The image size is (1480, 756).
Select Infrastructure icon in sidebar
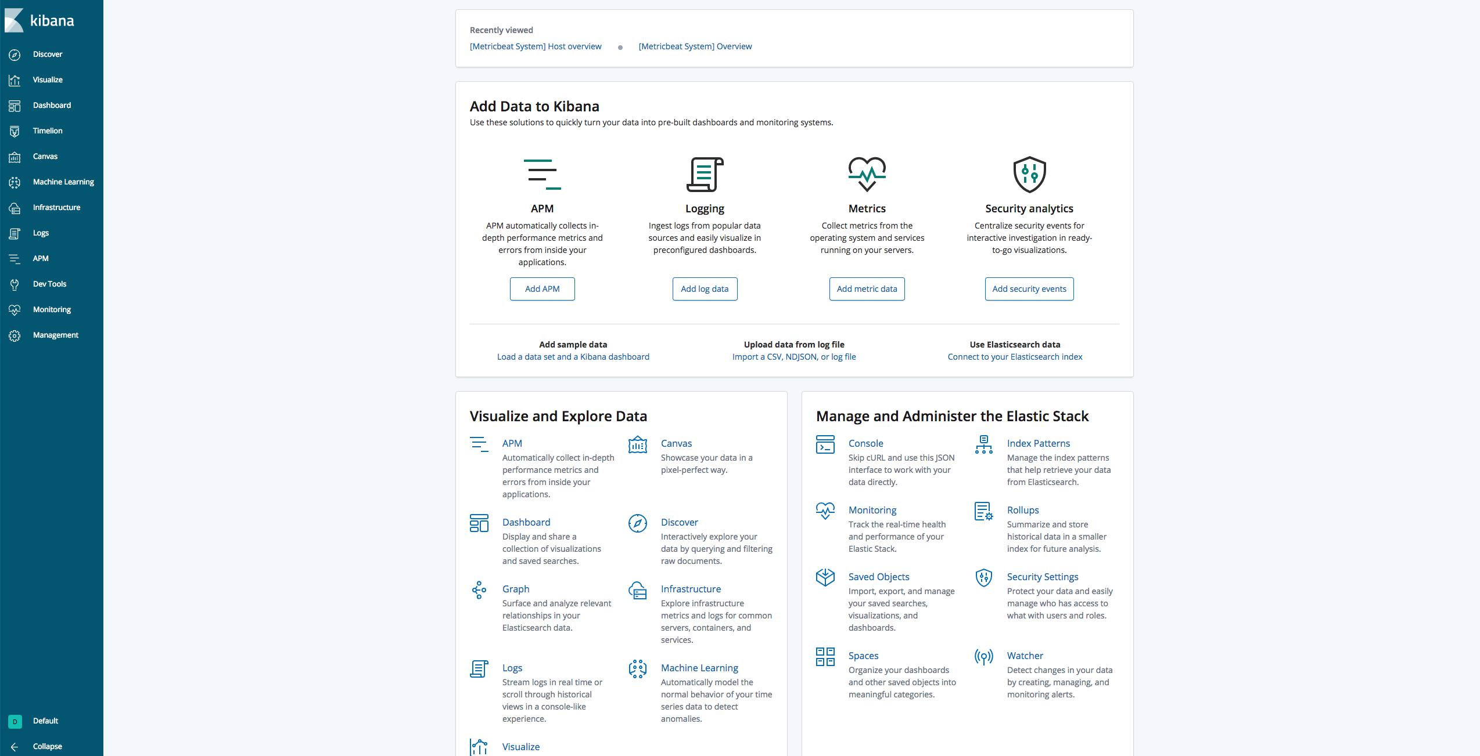click(15, 207)
